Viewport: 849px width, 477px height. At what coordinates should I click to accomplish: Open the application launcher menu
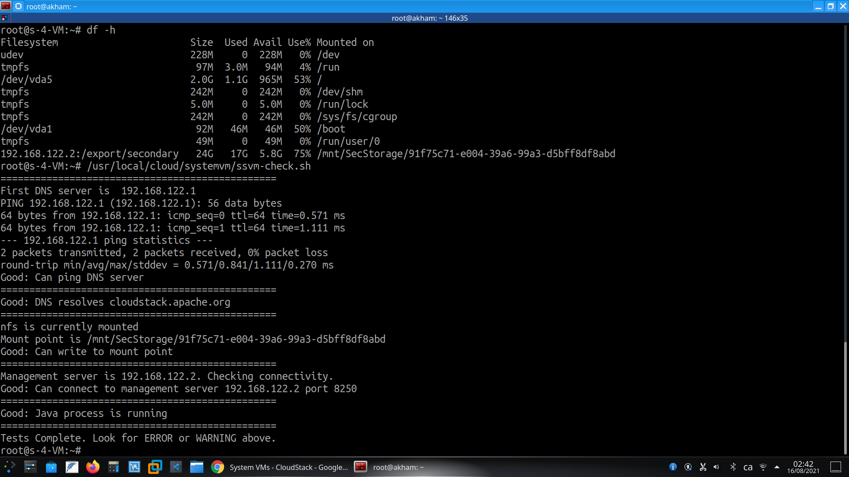(10, 467)
